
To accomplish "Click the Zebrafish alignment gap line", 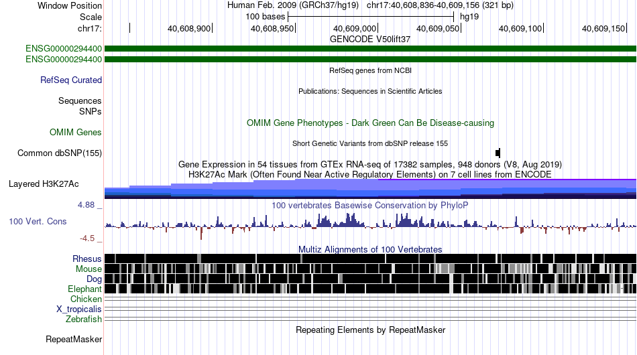I will pyautogui.click(x=371, y=319).
